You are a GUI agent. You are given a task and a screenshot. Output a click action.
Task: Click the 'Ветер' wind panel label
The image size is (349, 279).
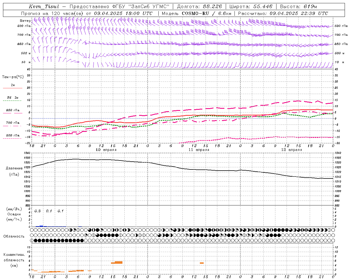[x=25, y=21]
